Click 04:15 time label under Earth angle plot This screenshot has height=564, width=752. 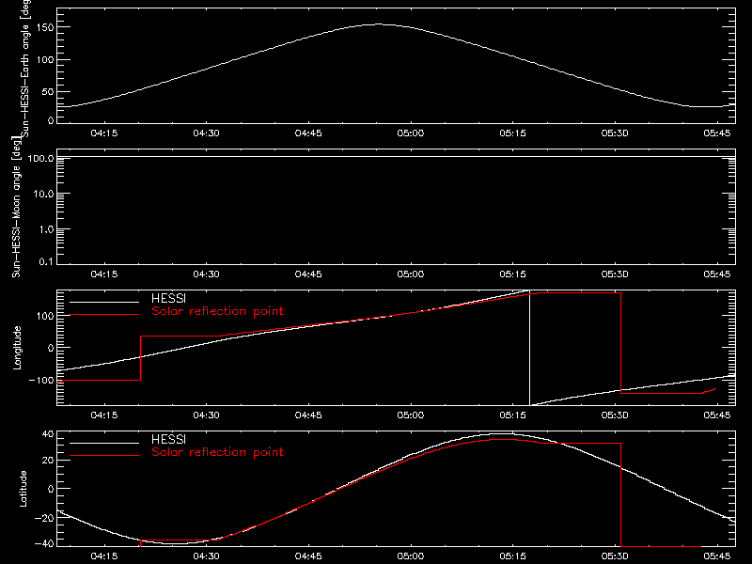coord(104,133)
